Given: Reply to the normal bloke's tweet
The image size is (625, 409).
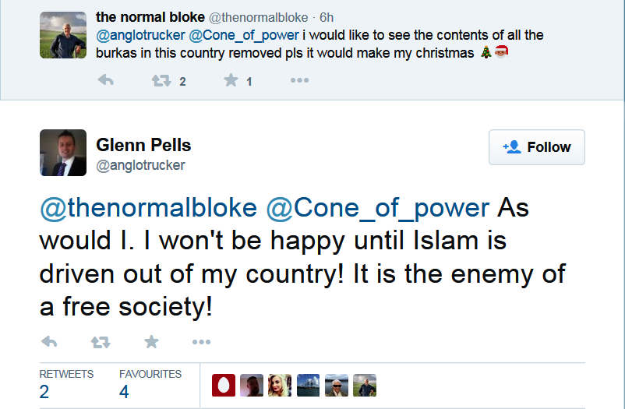Looking at the screenshot, I should click(106, 80).
